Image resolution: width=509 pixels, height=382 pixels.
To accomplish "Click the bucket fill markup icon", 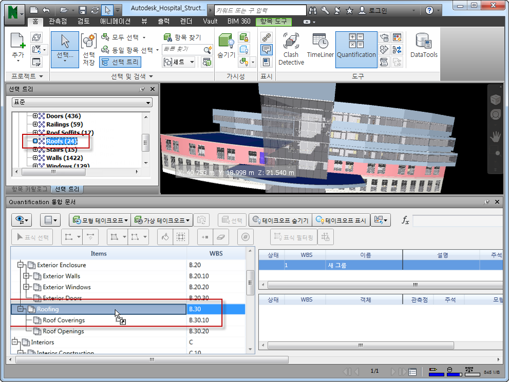I will pyautogui.click(x=165, y=237).
